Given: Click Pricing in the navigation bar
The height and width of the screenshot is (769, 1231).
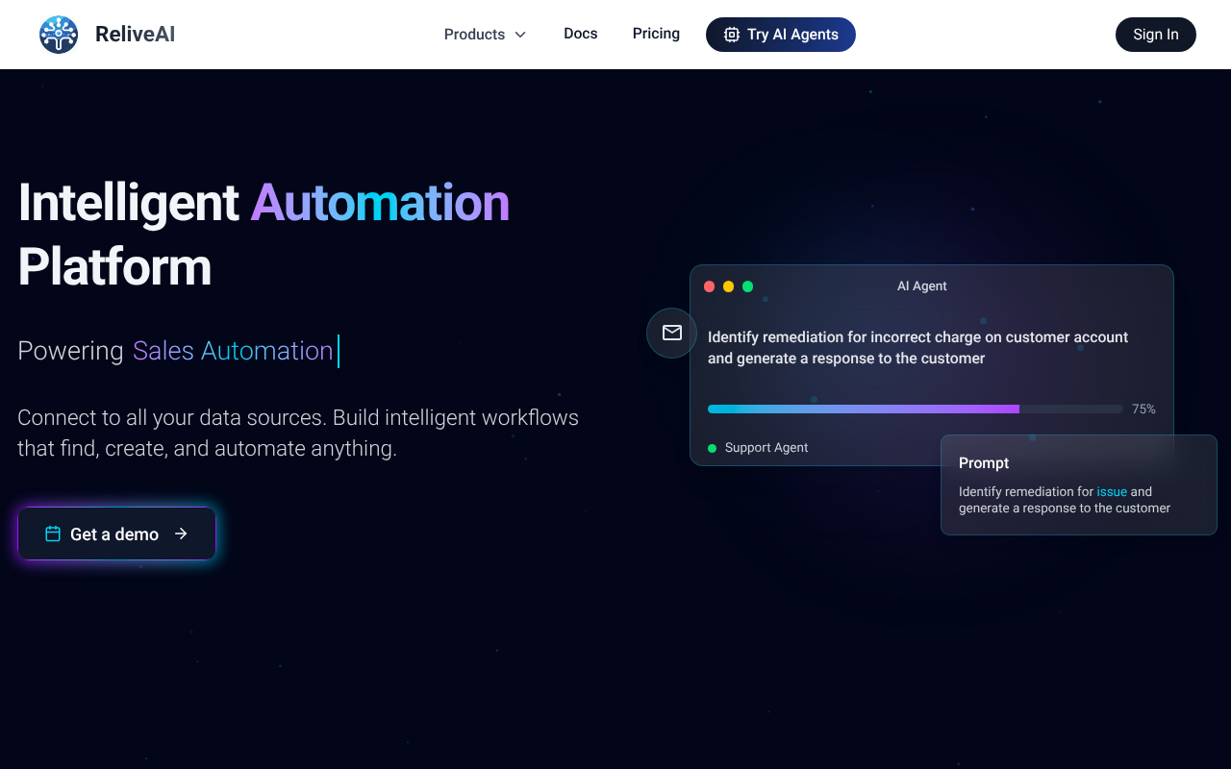Looking at the screenshot, I should coord(656,34).
